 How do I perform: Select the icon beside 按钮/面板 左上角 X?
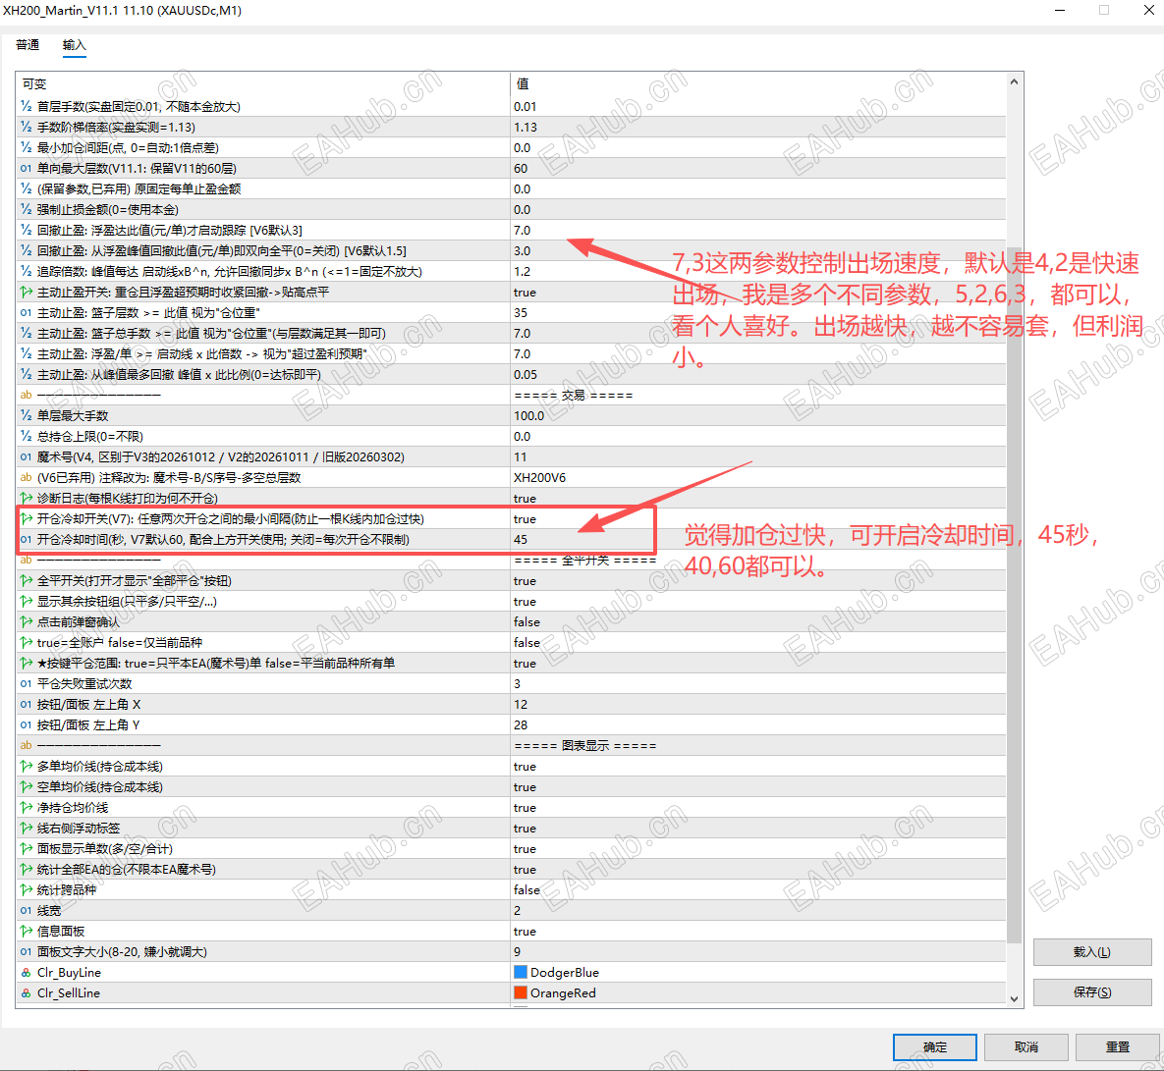26,705
